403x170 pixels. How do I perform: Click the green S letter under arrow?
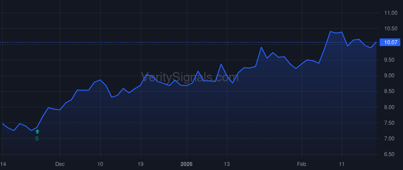[x=37, y=139]
